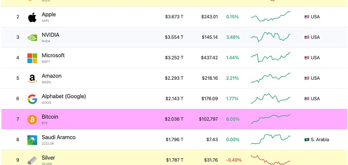Click the Saudi Aramco logo icon
This screenshot has width=348, height=165.
coord(32,140)
